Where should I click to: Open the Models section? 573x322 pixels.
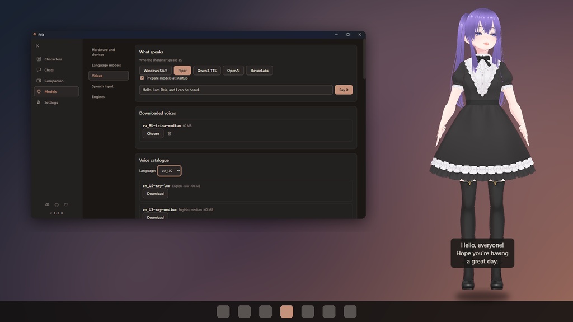57,91
